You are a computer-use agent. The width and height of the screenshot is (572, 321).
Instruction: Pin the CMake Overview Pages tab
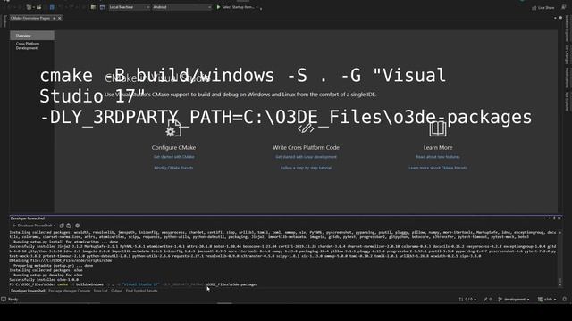[54, 18]
